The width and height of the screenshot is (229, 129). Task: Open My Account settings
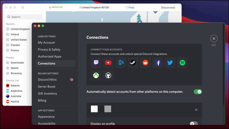pos(46,43)
